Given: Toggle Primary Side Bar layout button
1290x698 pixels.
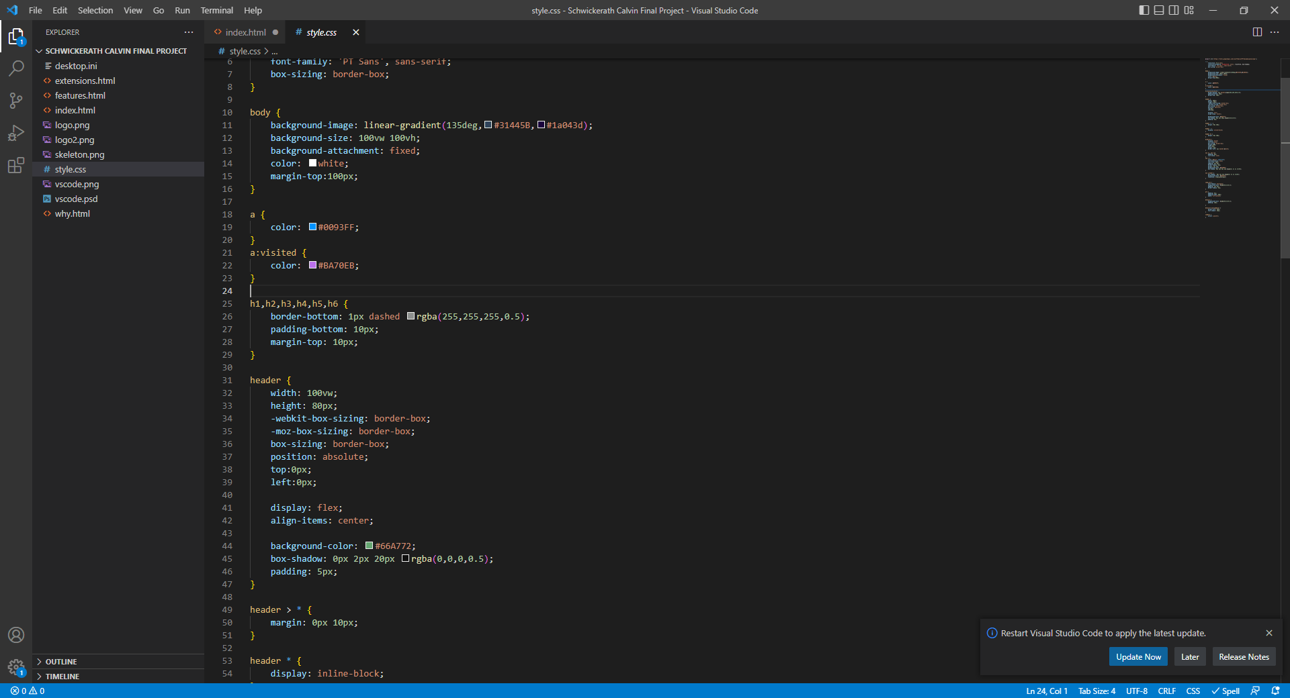Looking at the screenshot, I should 1144,10.
